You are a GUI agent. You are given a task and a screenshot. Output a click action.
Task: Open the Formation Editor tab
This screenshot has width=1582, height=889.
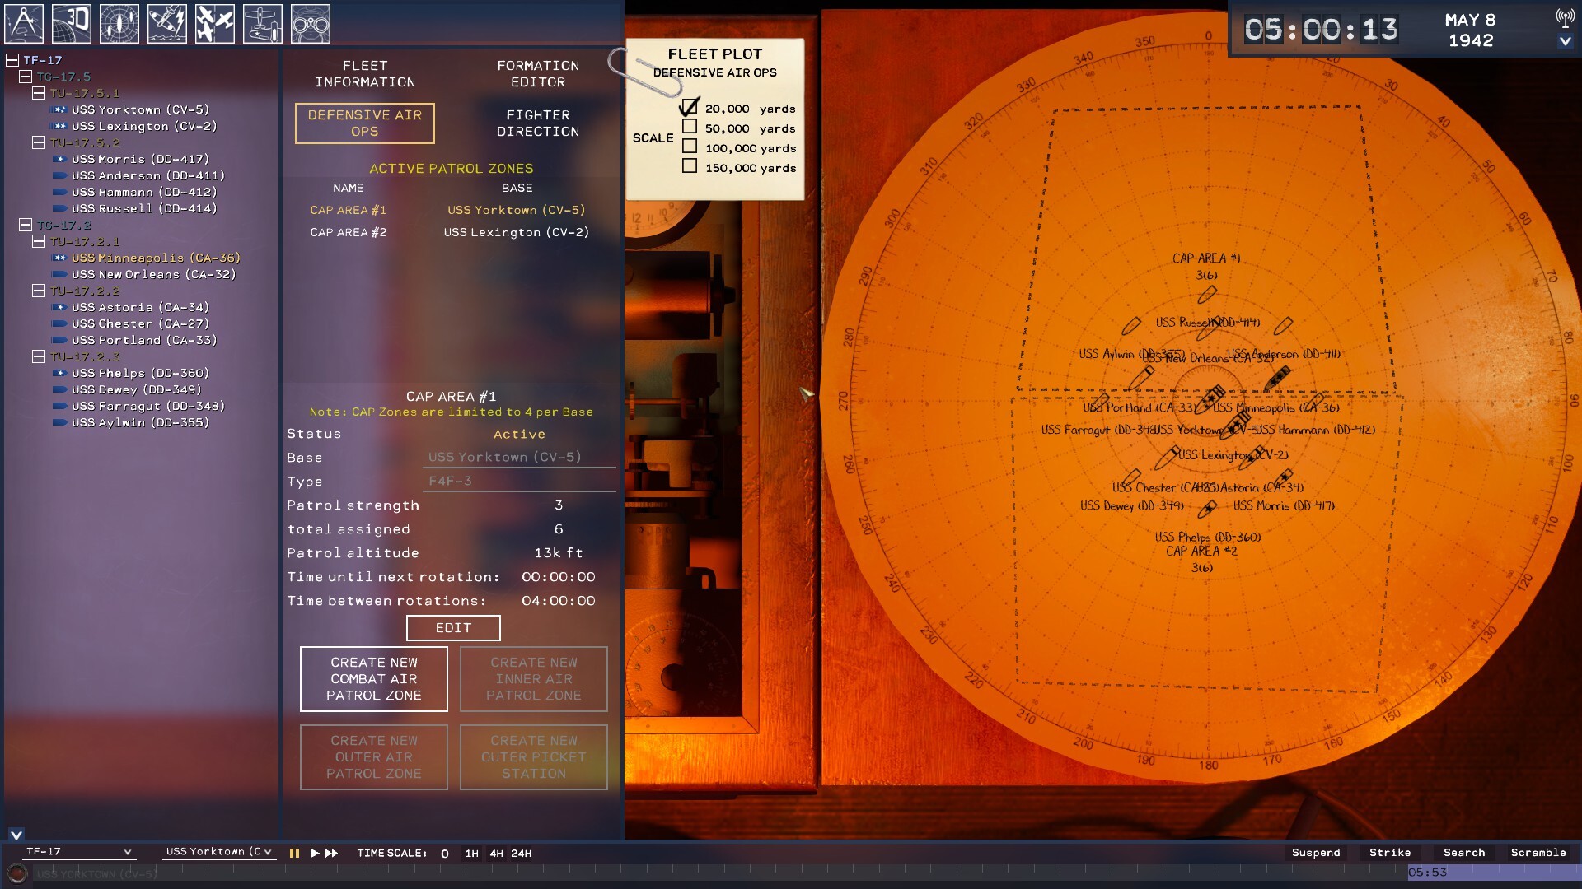(538, 74)
